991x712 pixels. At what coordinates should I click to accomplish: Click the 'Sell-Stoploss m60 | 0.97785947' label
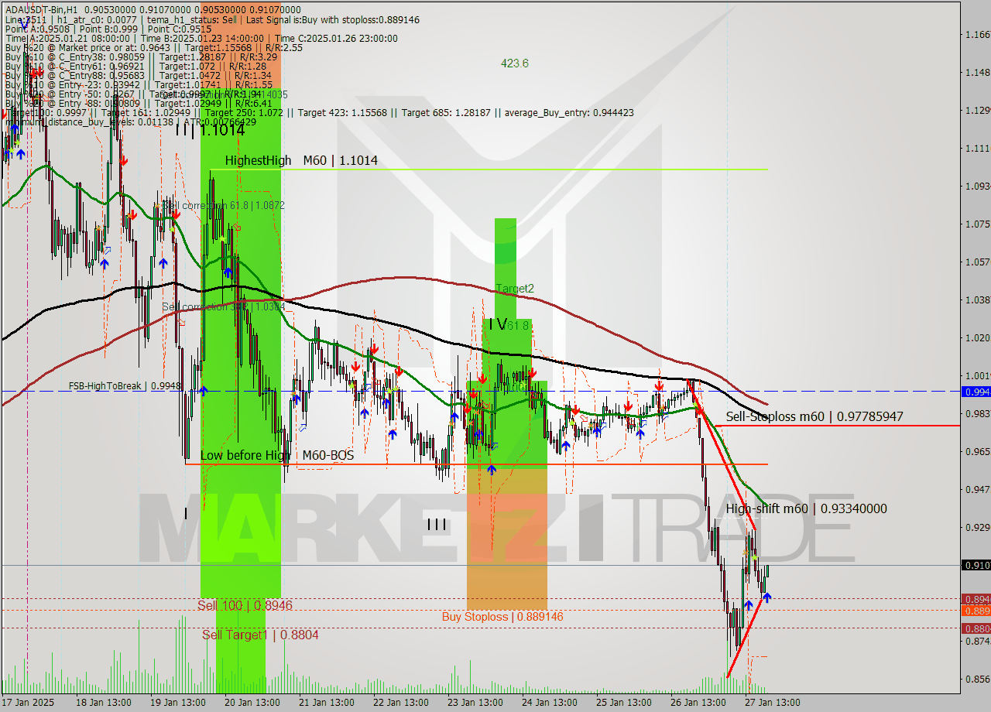(814, 417)
